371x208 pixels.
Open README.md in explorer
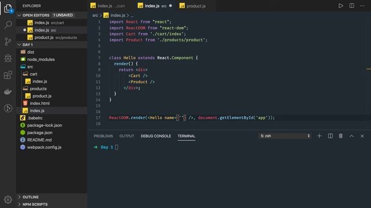[52, 140]
